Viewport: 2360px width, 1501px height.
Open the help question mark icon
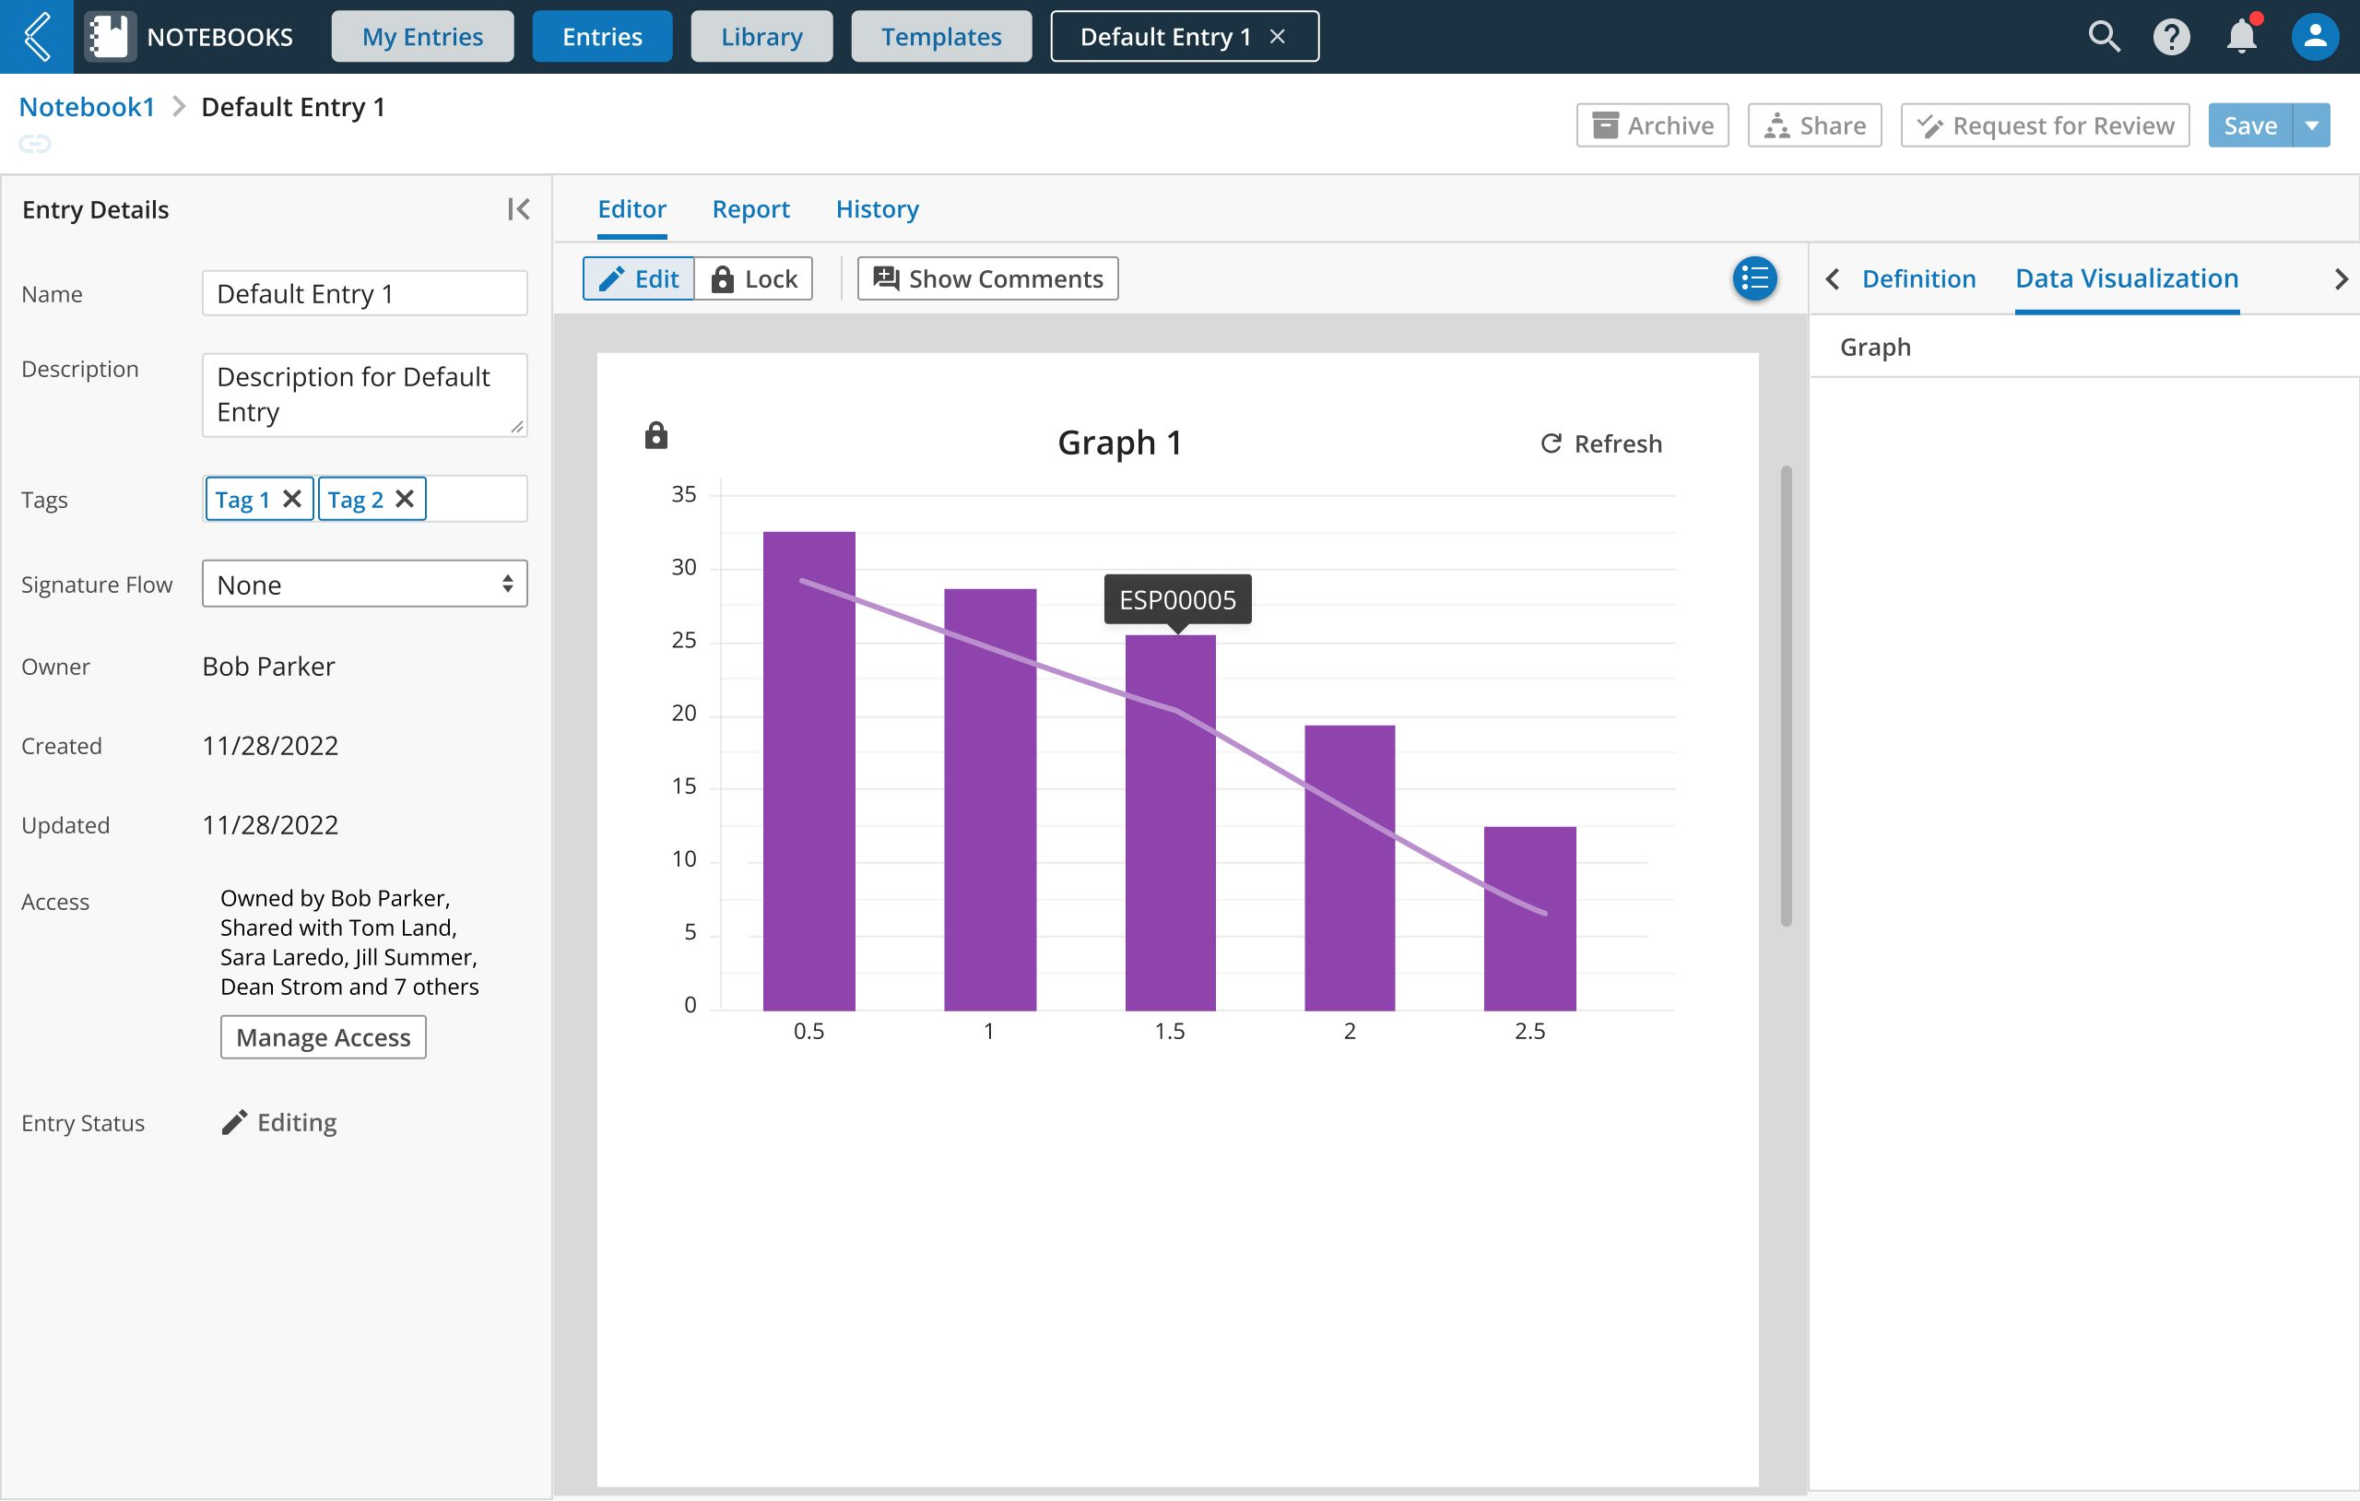click(x=2171, y=36)
